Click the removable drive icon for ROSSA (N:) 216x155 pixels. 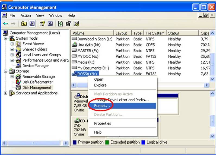[74, 74]
